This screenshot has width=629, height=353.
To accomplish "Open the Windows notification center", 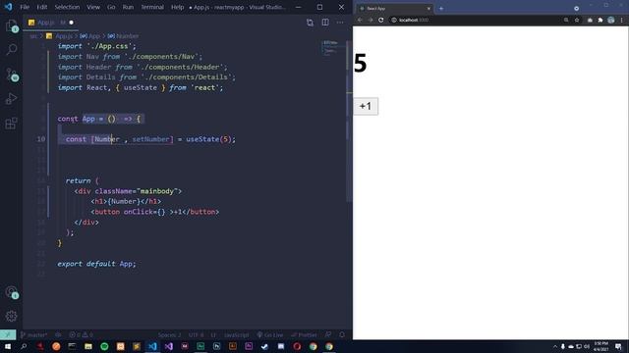I will click(618, 346).
